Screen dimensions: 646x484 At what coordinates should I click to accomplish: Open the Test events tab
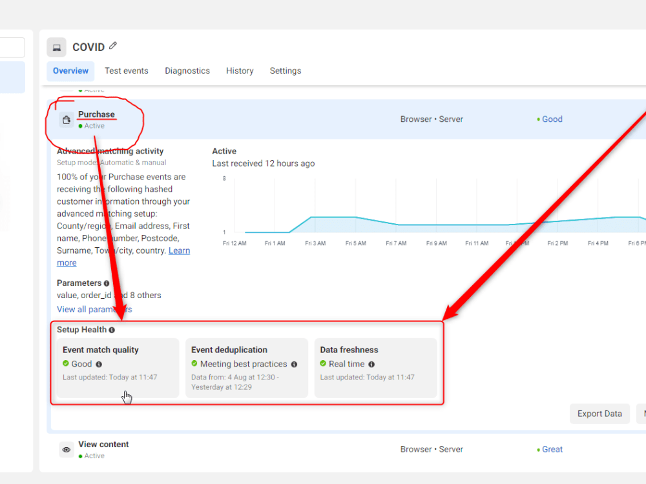(x=127, y=71)
